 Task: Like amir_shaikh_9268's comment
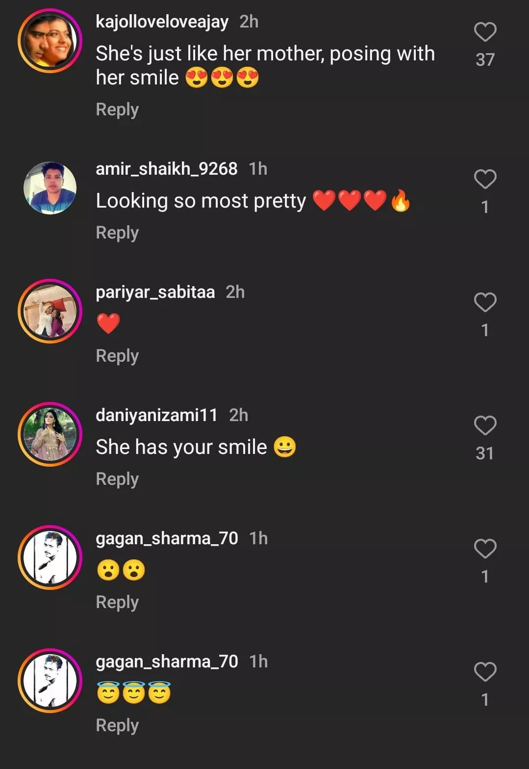click(x=485, y=180)
